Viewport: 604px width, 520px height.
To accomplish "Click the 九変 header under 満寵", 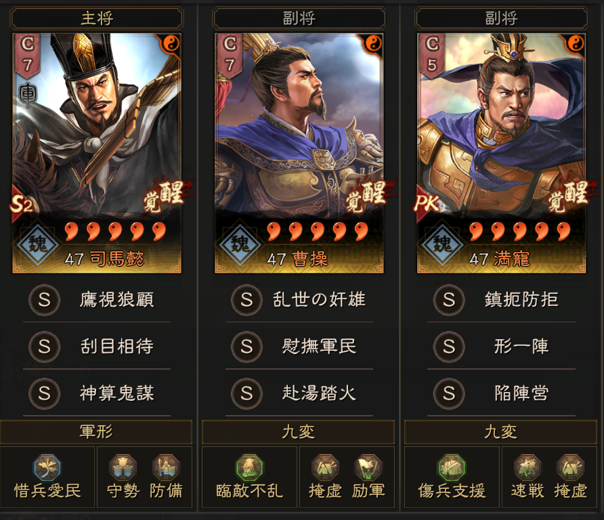I will (x=501, y=432).
